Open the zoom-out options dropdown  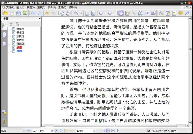click(x=106, y=13)
